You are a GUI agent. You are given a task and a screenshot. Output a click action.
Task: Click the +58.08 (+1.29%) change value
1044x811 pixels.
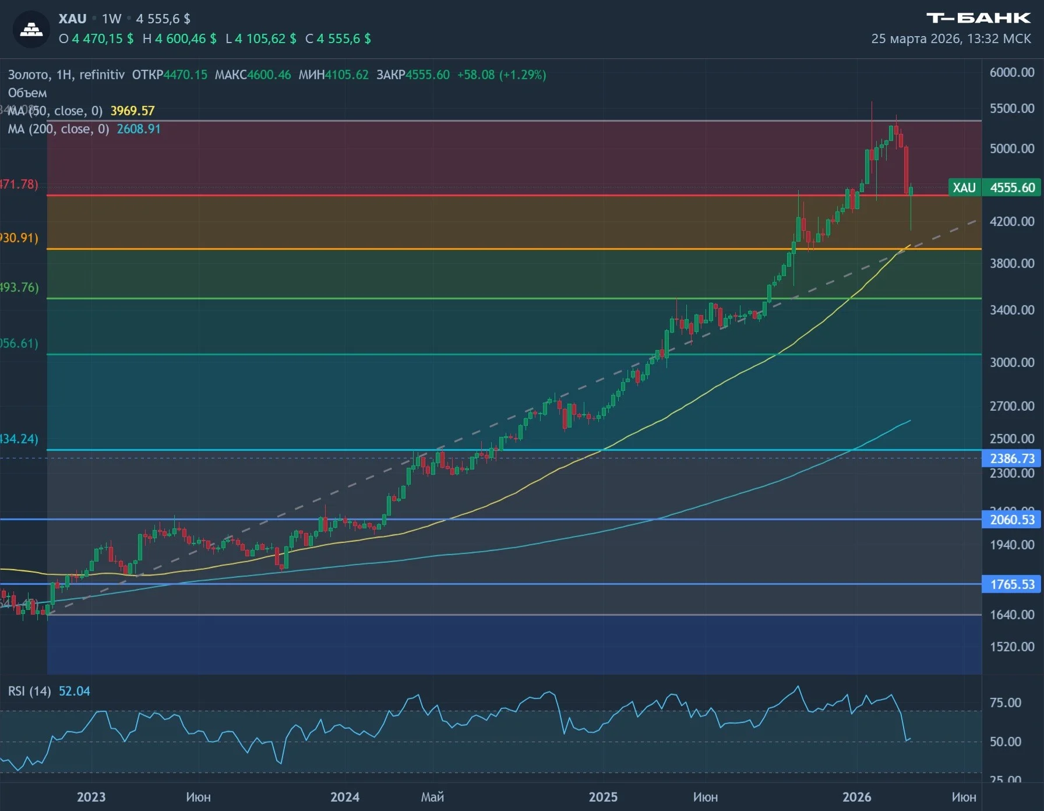coord(502,75)
